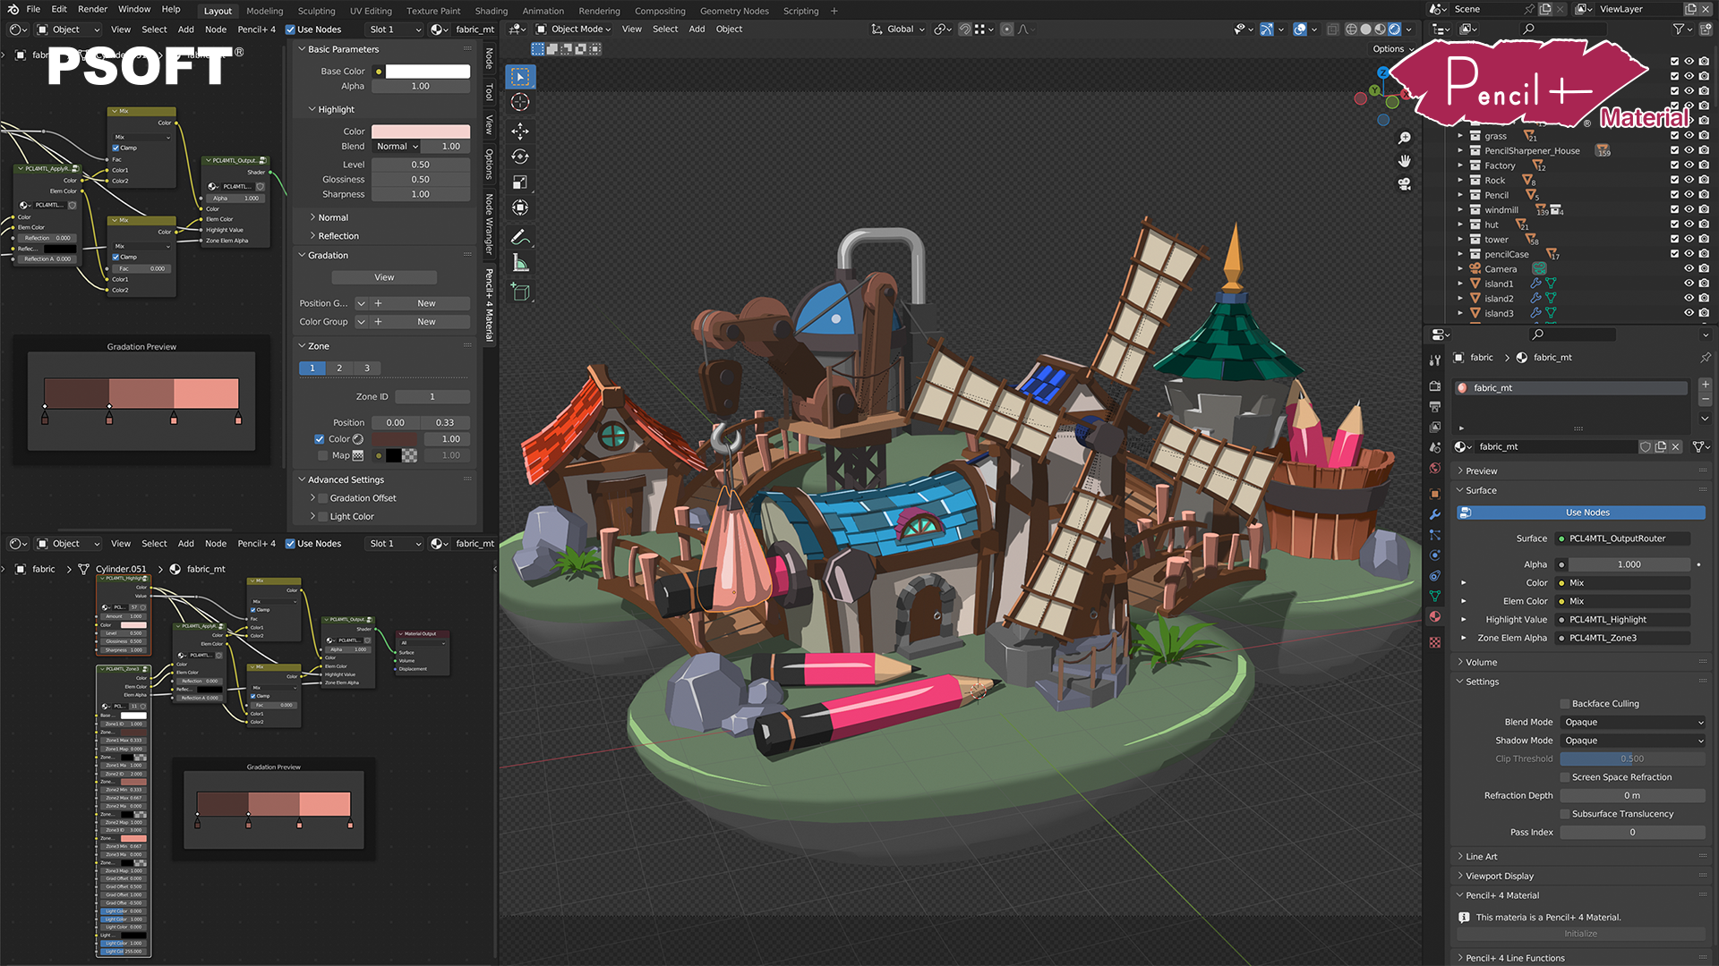The height and width of the screenshot is (966, 1719).
Task: Switch viewport to wireframe shading
Action: (1352, 30)
